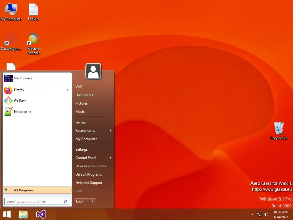
Task: Click the Recent Items label
Action: [85, 131]
